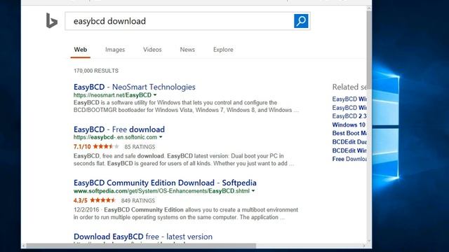Expand dropdown arrow beside softonic.com URL
The width and height of the screenshot is (449, 252).
tap(161, 137)
